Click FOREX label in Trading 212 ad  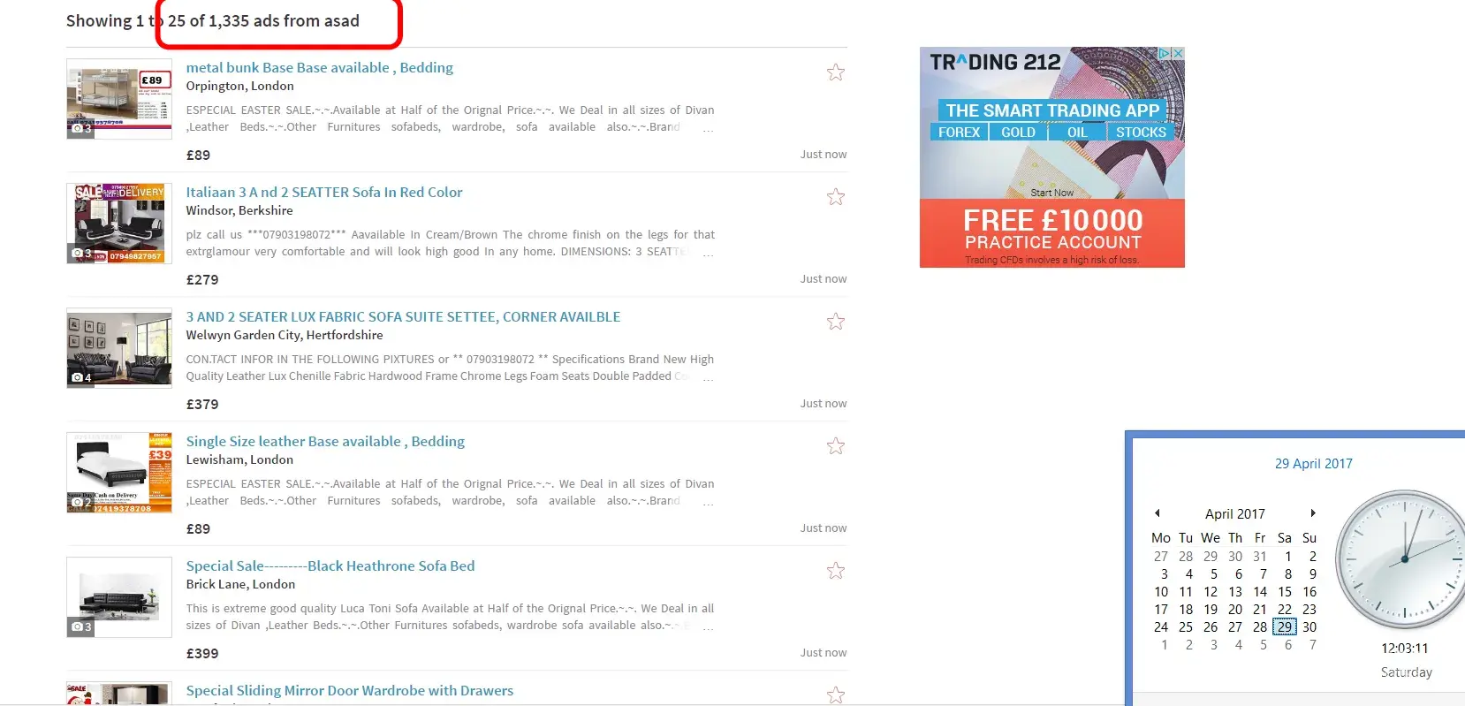coord(959,133)
